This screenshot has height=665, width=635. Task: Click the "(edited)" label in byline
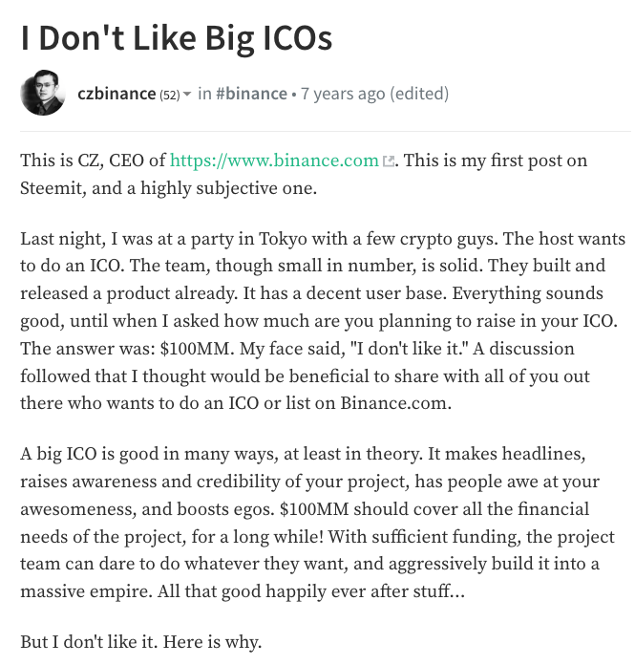419,94
